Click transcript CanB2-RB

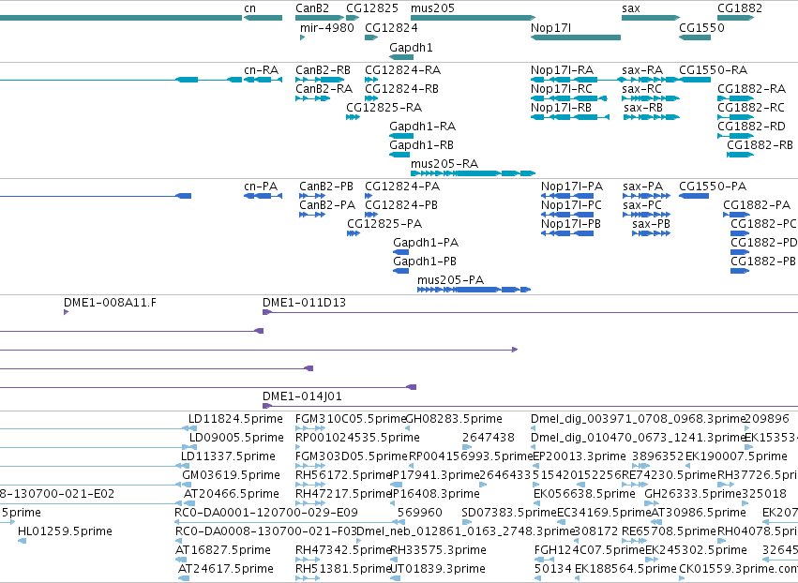[x=323, y=69]
